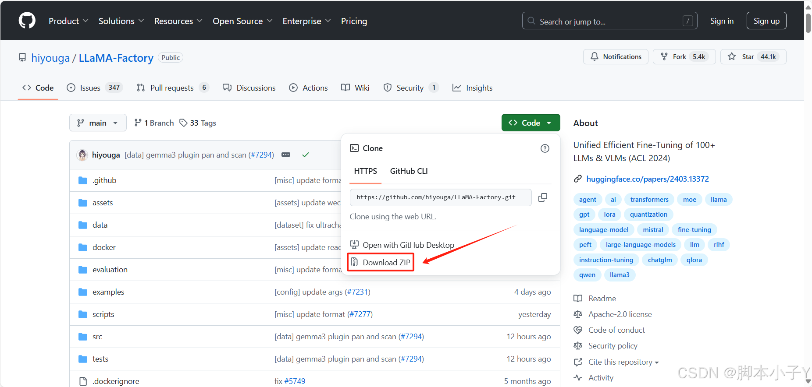Open the src folder
This screenshot has height=387, width=812.
[97, 337]
